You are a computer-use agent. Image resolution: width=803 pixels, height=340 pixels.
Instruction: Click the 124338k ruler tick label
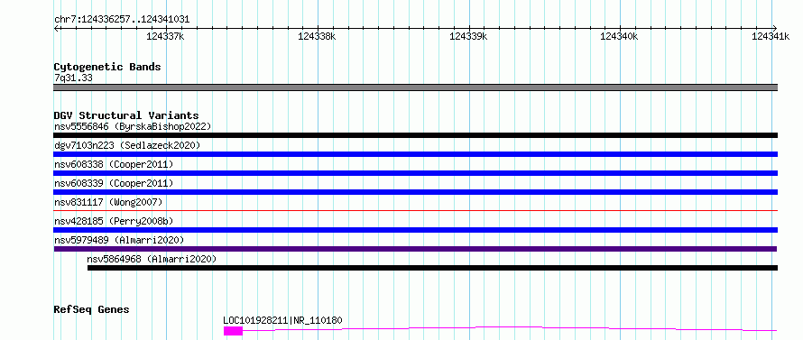[317, 36]
